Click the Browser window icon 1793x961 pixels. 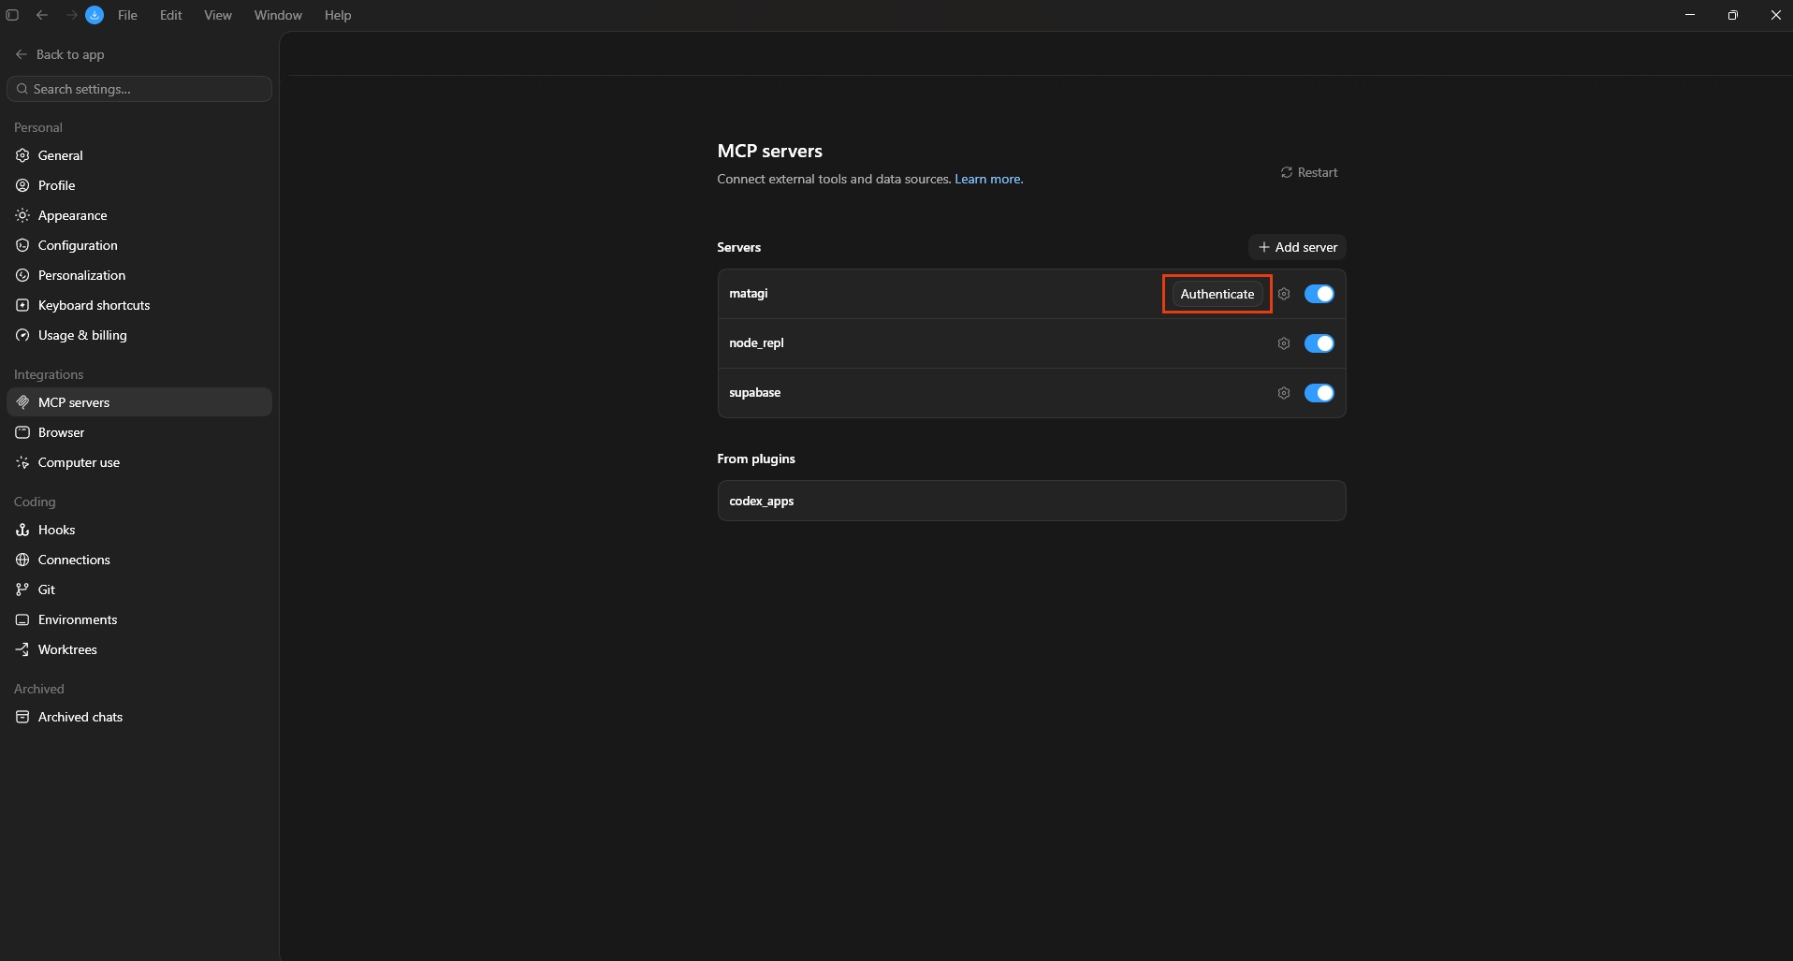click(22, 432)
